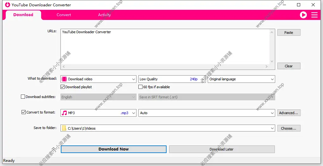Click the music note icon beside MP3
323x166 pixels.
64,113
